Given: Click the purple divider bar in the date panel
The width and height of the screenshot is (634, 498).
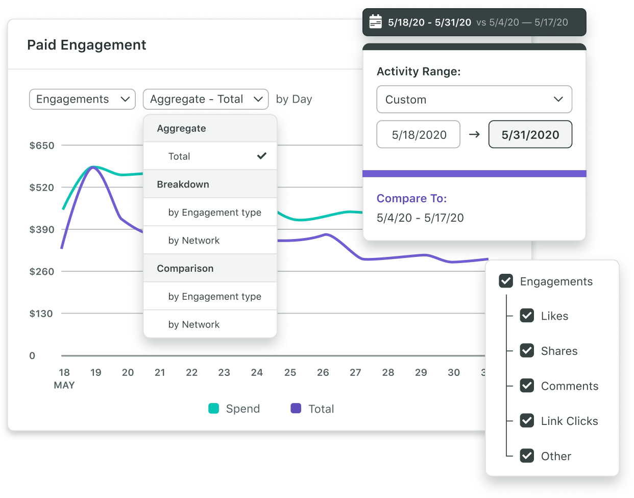Looking at the screenshot, I should coord(474,173).
